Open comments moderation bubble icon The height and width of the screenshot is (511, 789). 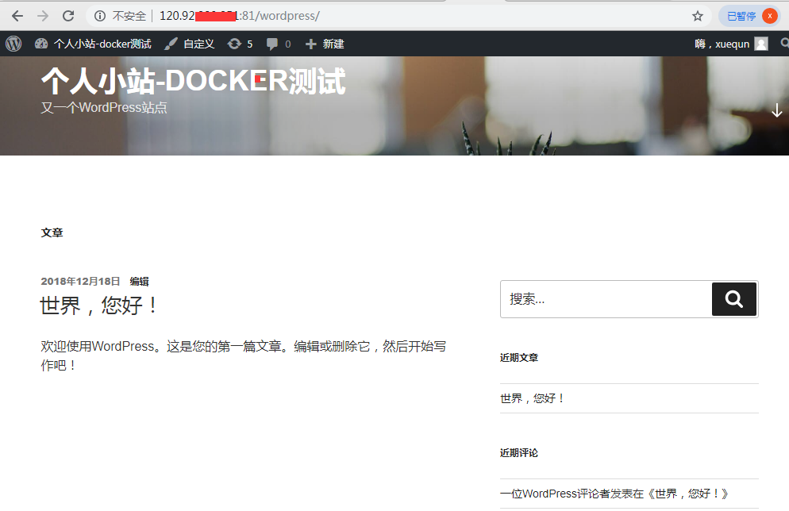coord(279,44)
